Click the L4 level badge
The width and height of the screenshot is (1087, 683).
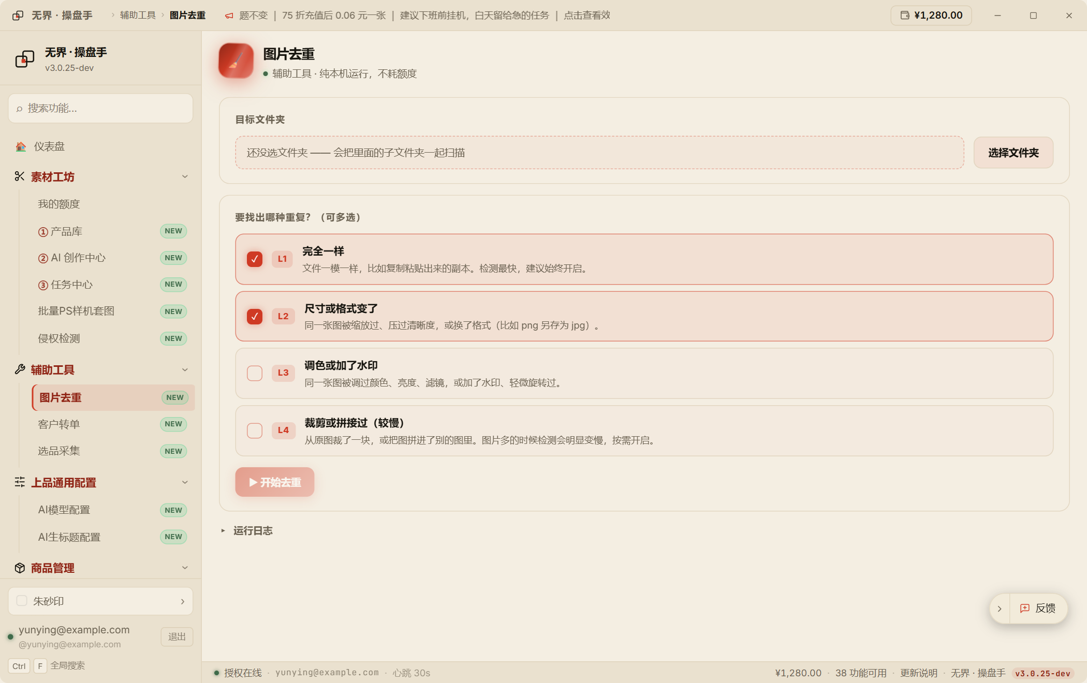tap(283, 430)
